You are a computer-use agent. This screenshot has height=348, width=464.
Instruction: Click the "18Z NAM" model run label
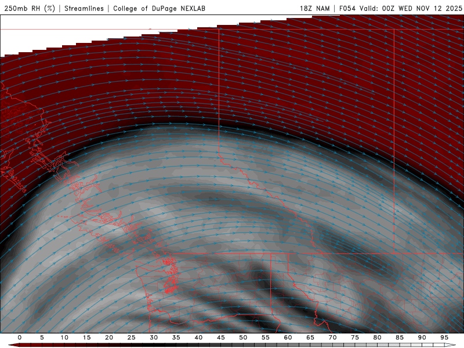tap(314, 8)
